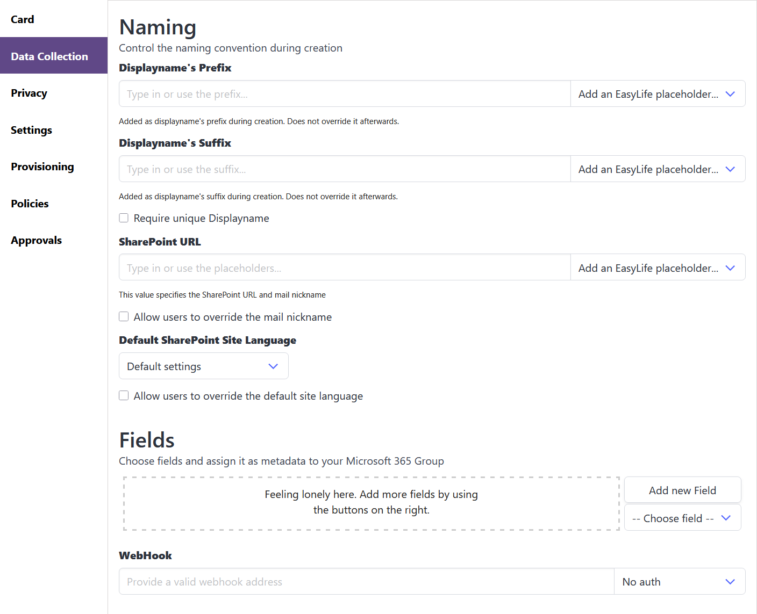757x614 pixels.
Task: Enable Allow users to override the default site language
Action: [x=124, y=395]
